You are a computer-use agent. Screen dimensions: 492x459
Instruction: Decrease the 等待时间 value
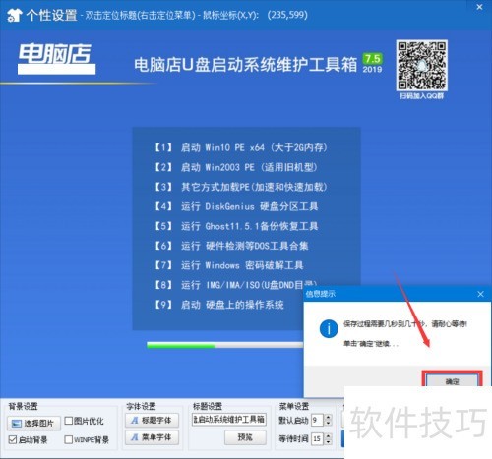(329, 442)
